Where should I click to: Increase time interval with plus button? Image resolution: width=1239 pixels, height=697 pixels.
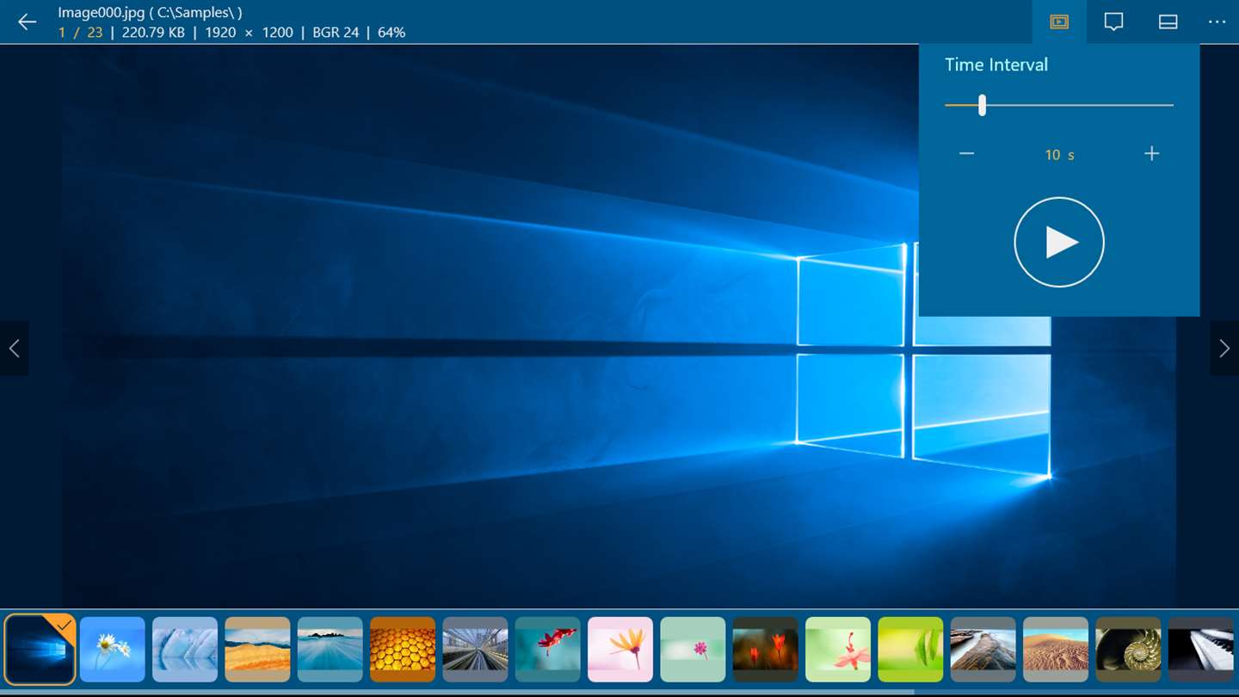pos(1152,154)
